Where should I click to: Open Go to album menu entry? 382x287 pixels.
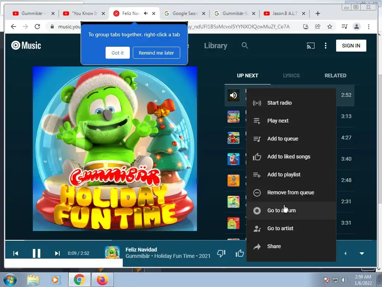[291, 210]
